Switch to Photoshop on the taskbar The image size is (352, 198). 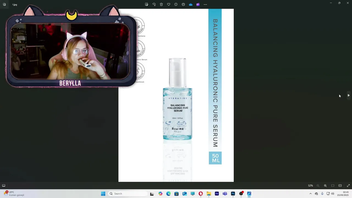coord(233,194)
